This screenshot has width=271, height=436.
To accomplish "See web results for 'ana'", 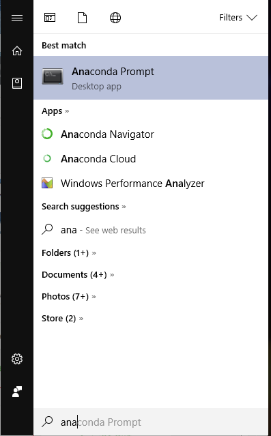I will click(151, 230).
